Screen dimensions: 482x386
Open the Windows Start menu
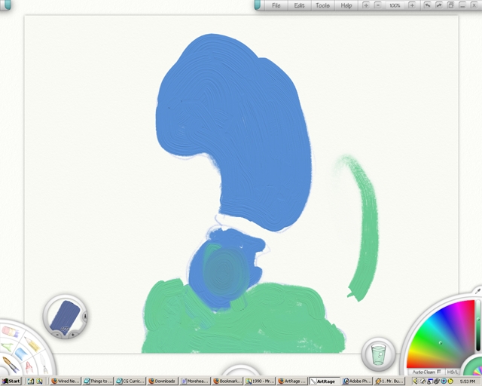[x=11, y=381]
